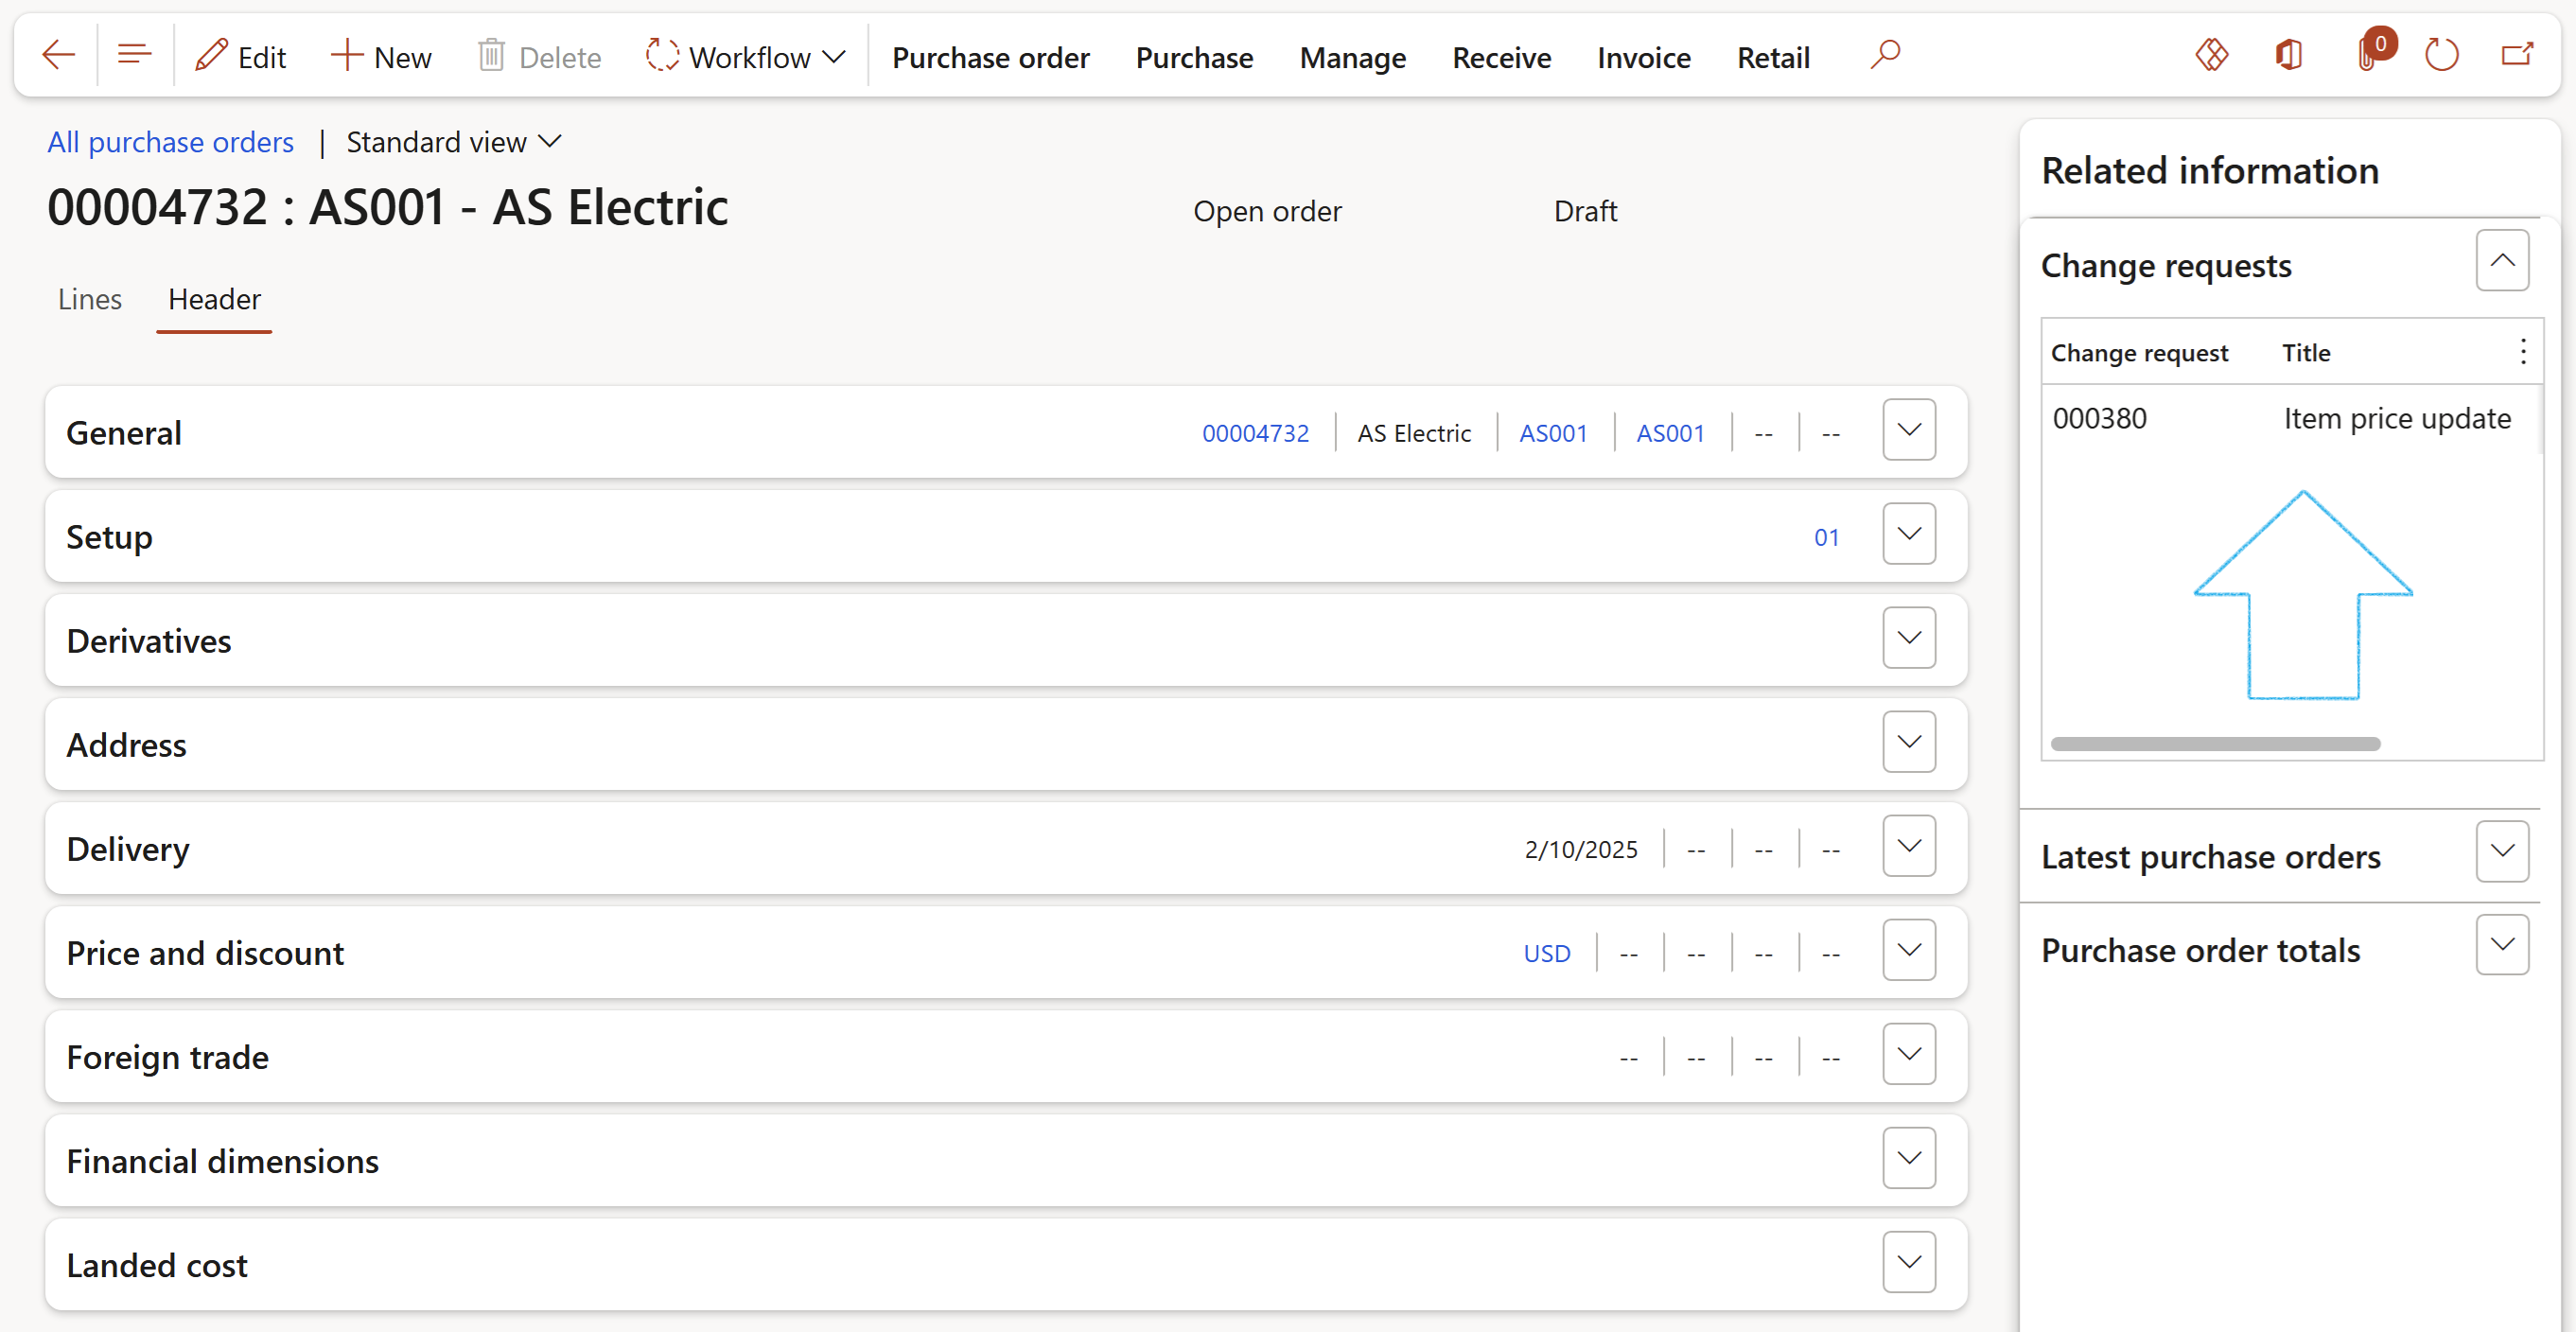Select the Header tab
2576x1332 pixels.
214,299
